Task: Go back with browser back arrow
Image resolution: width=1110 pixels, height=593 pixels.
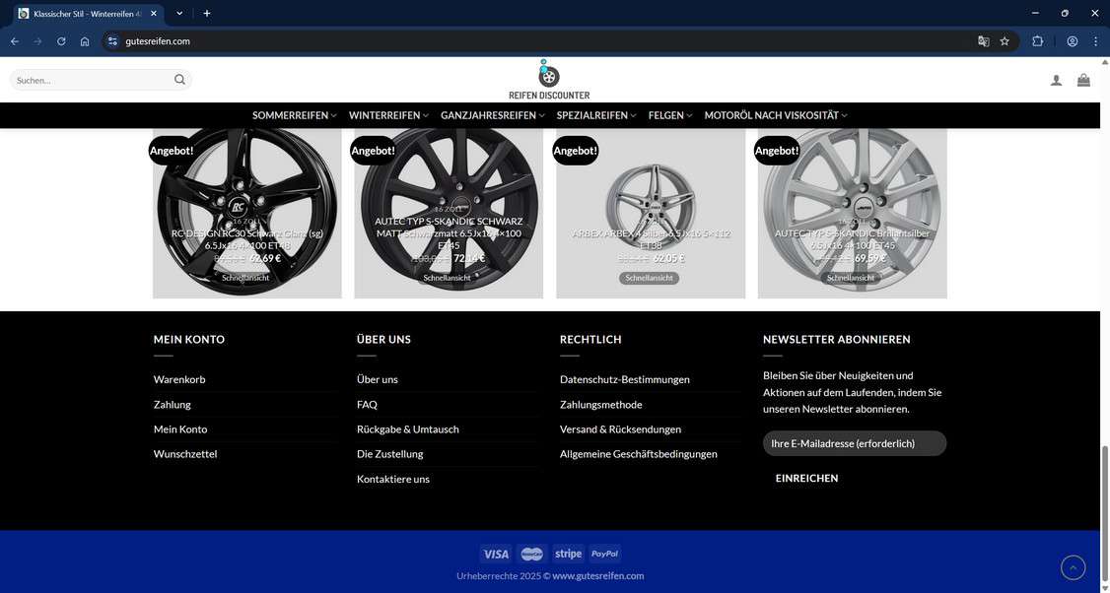Action: (14, 41)
